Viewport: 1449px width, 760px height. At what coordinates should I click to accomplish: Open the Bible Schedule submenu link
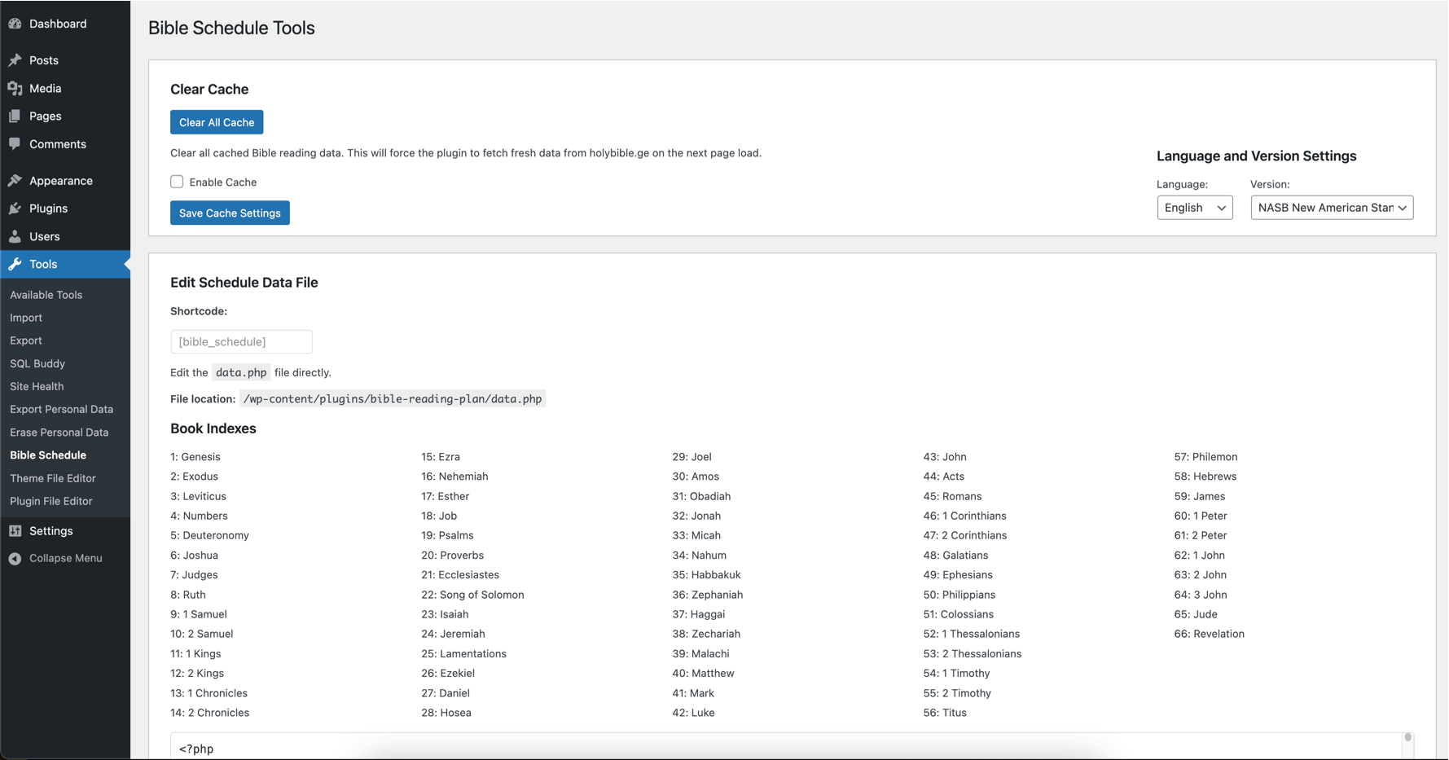(x=48, y=455)
